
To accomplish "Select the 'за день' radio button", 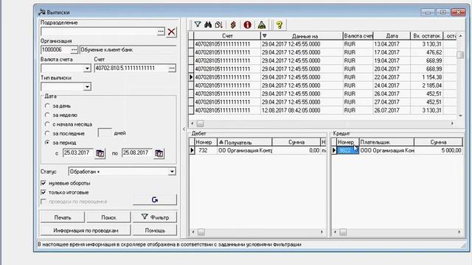I will click(47, 106).
